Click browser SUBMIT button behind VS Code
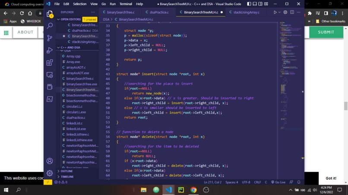 click(x=326, y=32)
